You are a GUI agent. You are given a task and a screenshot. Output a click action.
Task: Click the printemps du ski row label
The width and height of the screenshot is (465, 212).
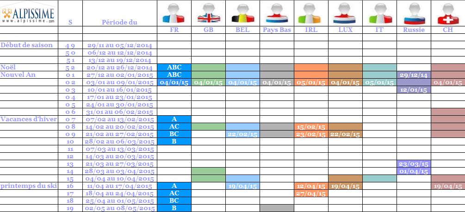tap(29, 186)
